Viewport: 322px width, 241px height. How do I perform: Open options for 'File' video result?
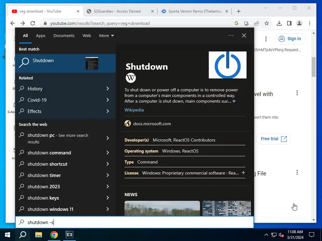pos(297,172)
